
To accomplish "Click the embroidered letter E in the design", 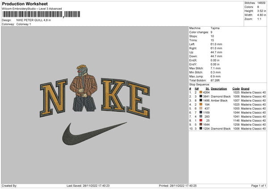I will [138, 99].
